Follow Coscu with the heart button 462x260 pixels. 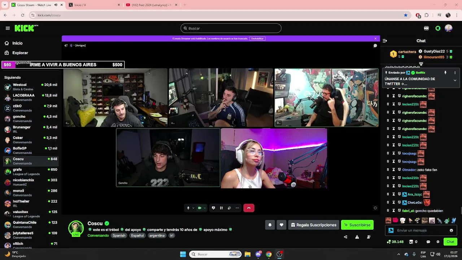coord(282,225)
